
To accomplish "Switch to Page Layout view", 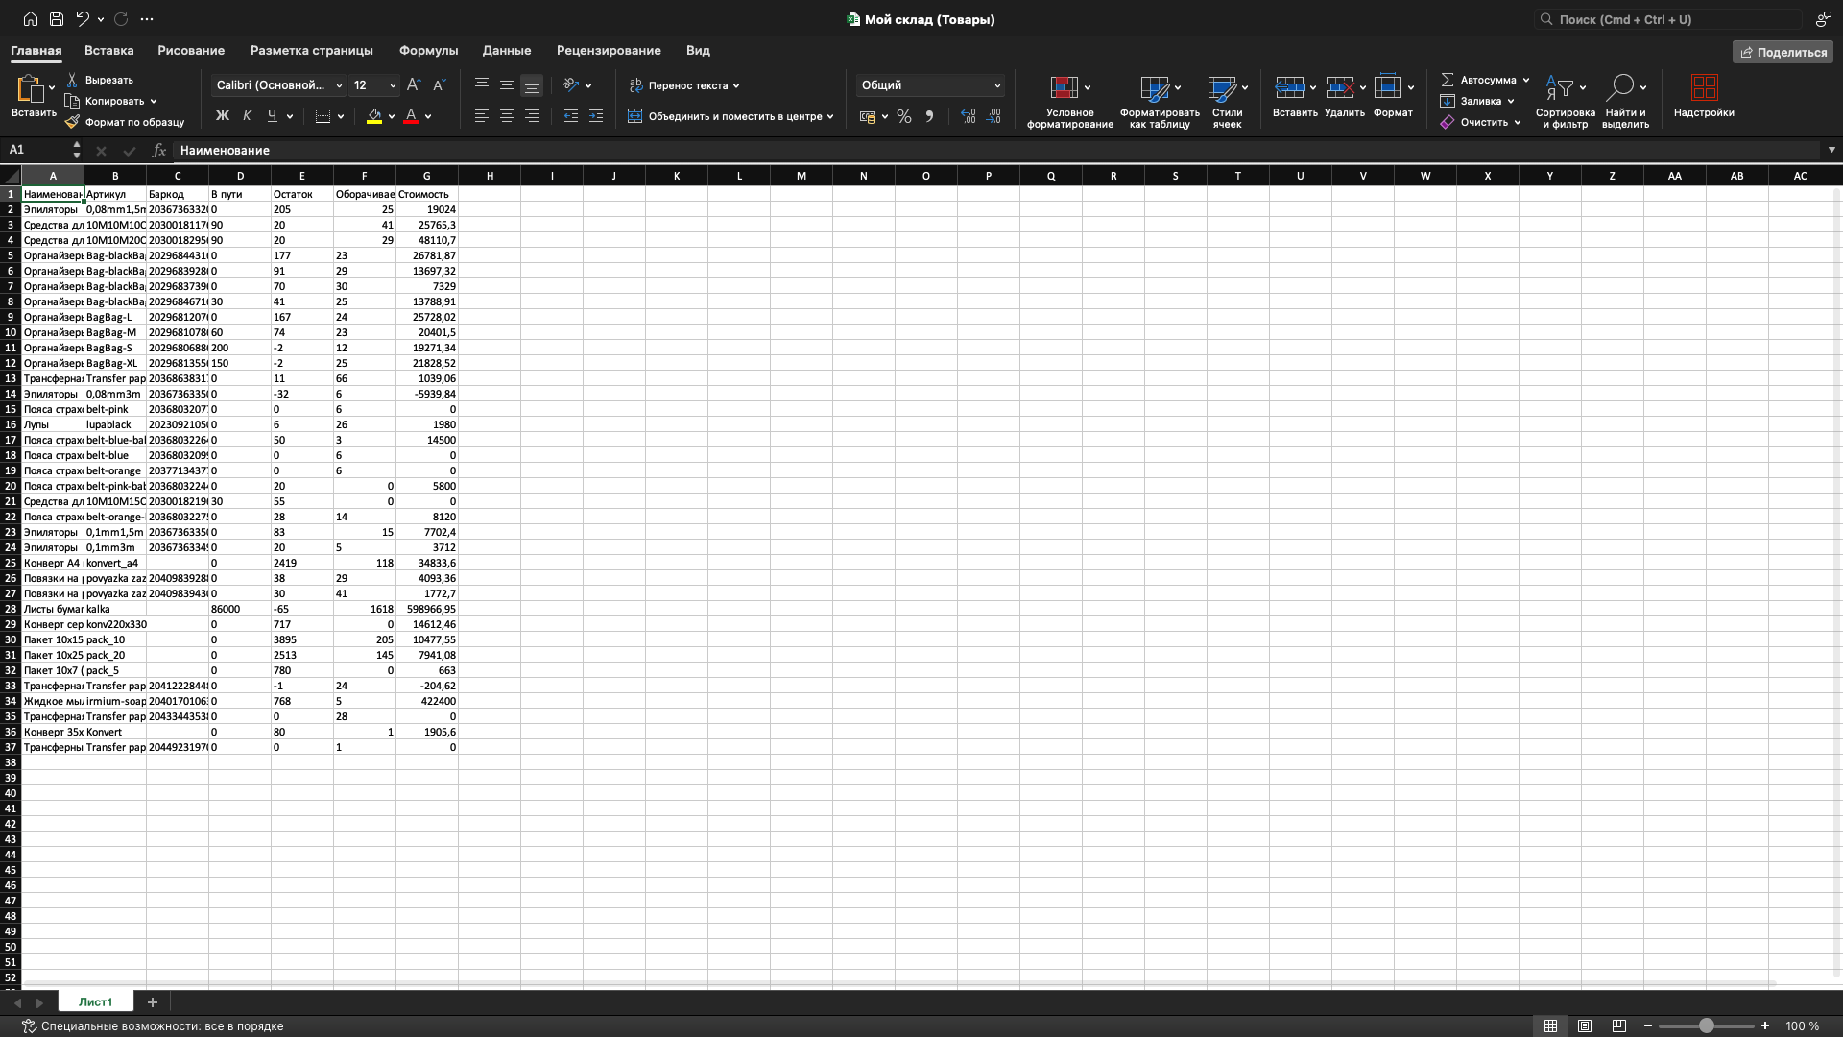I will [1585, 1026].
